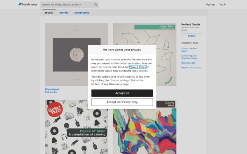The width and height of the screenshot is (247, 154).
Task: Click the 'contact / help' heading
Action: click(189, 43)
